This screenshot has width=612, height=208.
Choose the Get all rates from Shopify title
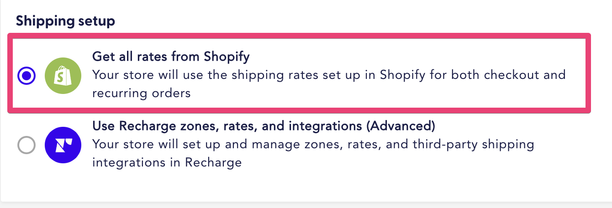pyautogui.click(x=171, y=57)
